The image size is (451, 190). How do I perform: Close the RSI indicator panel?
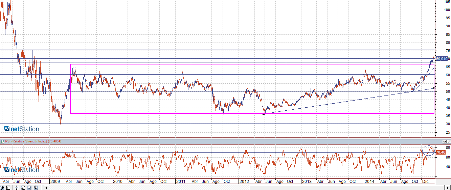tap(448, 141)
